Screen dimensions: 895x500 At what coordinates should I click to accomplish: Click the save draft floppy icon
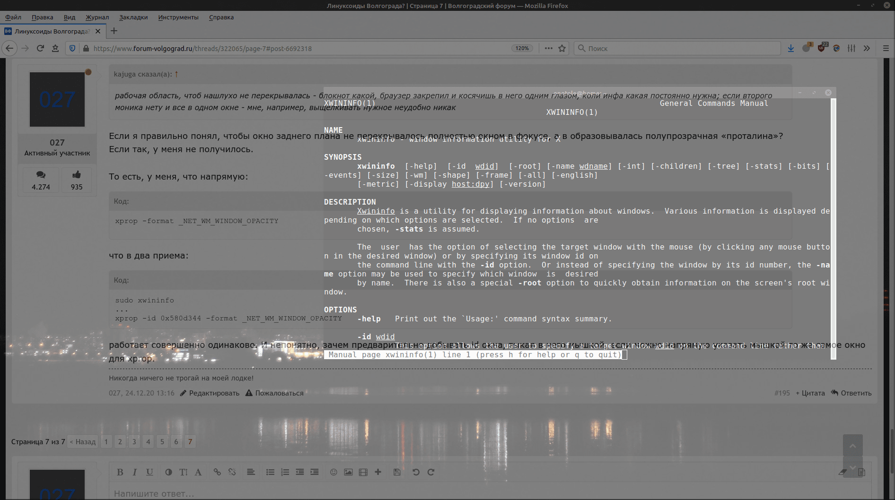pos(397,472)
